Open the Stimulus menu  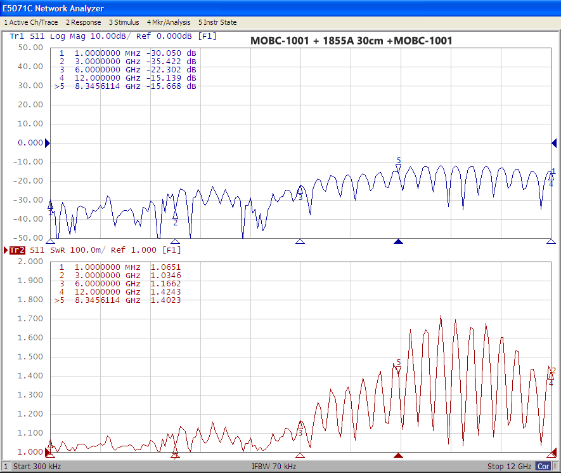click(x=124, y=22)
